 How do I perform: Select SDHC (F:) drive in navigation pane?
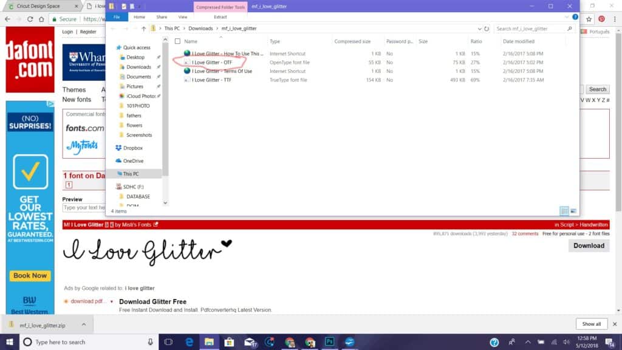click(133, 187)
